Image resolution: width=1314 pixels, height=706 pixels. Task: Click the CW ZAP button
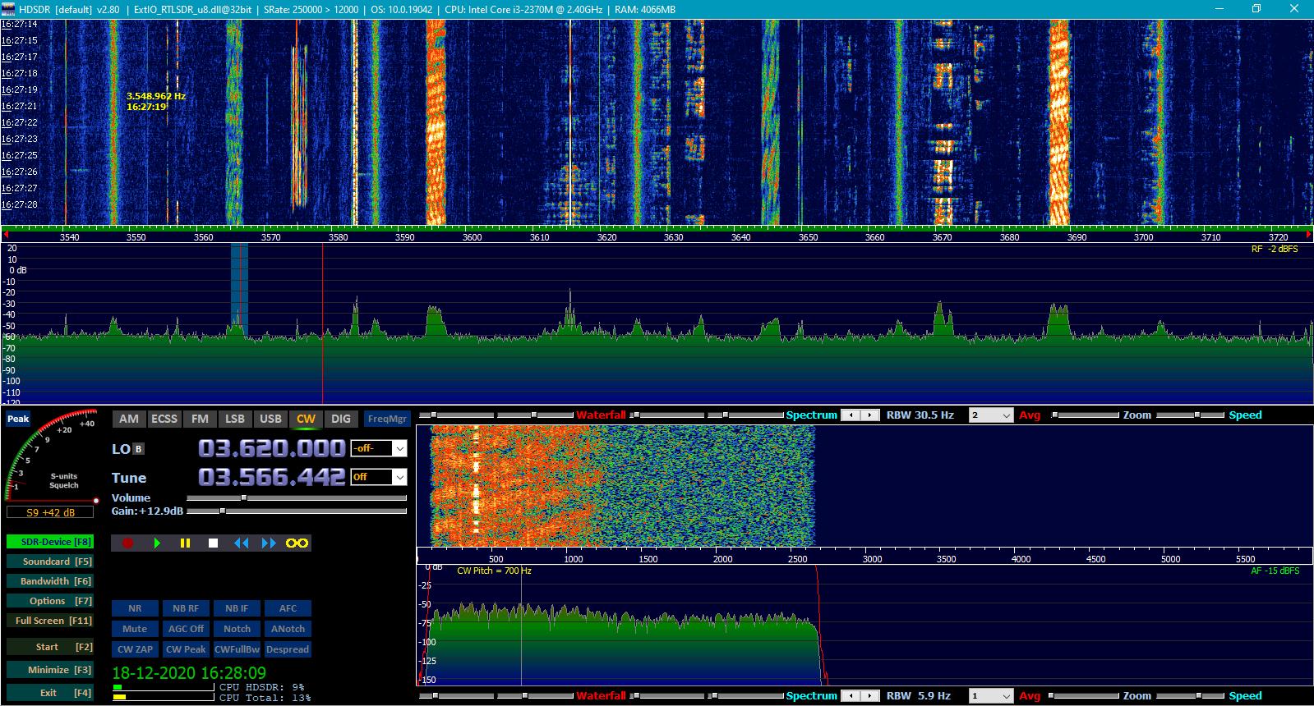tap(135, 649)
